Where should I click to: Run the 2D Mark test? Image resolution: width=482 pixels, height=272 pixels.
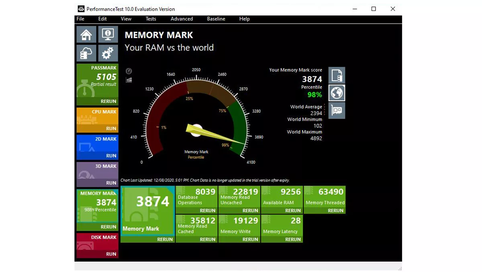pyautogui.click(x=111, y=155)
